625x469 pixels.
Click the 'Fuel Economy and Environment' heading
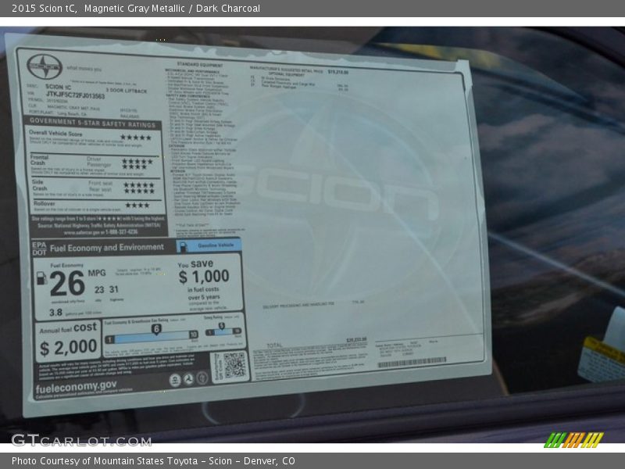coord(107,248)
